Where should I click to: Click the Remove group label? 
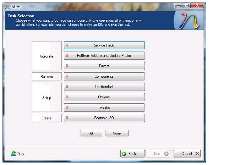(x=47, y=77)
